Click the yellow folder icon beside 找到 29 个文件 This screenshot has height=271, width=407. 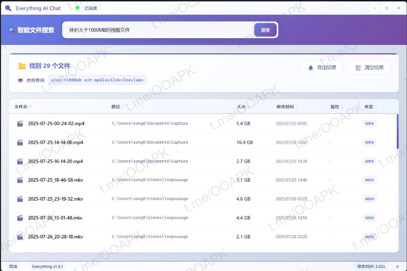pos(22,66)
